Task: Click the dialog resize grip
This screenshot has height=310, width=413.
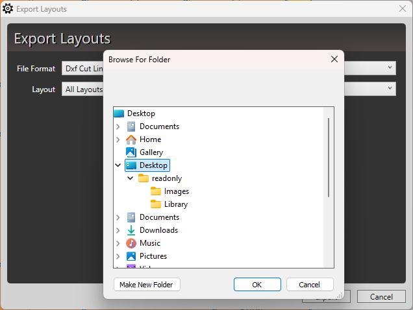Action: [x=340, y=295]
